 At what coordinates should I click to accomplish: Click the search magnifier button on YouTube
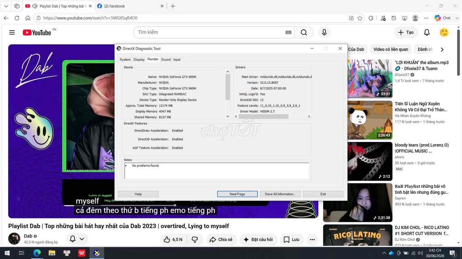point(304,32)
